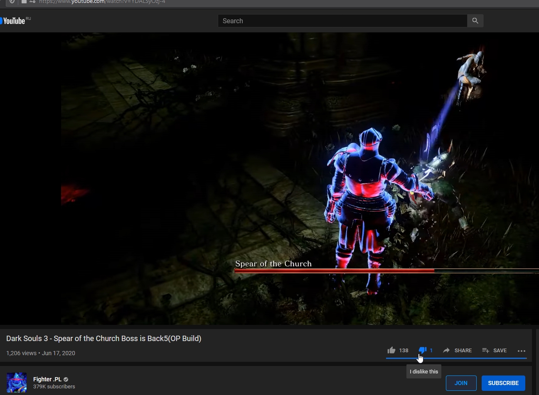Open the SHARE options for this video
This screenshot has height=395, width=539.
[x=457, y=351]
